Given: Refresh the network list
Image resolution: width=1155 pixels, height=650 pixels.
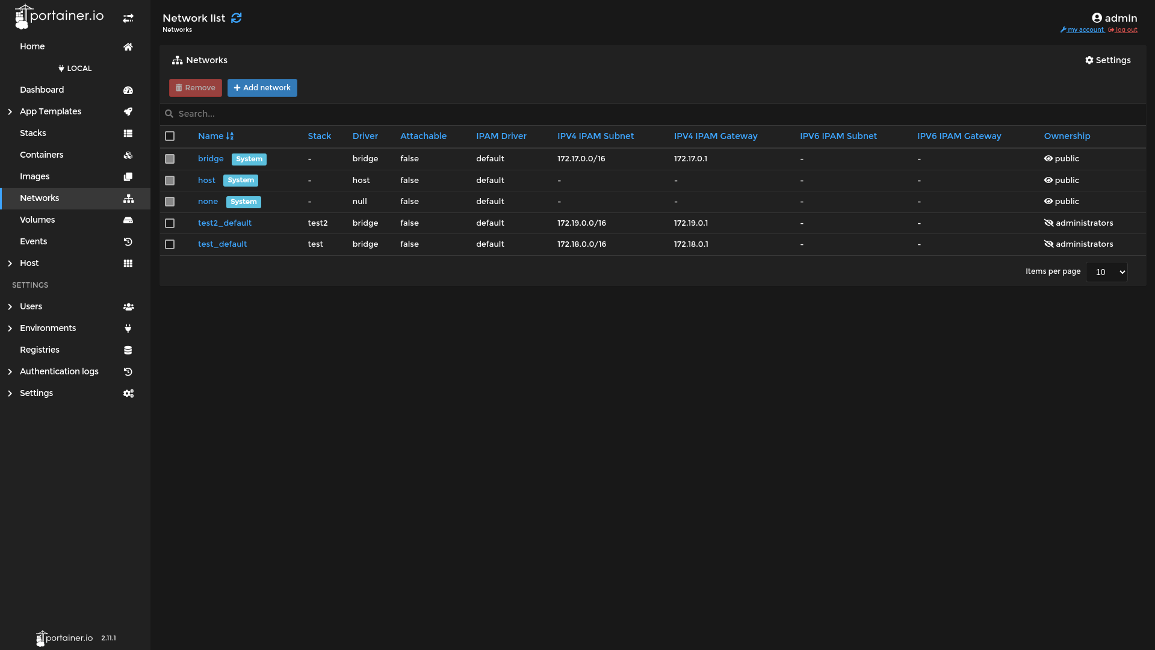Looking at the screenshot, I should [x=237, y=18].
